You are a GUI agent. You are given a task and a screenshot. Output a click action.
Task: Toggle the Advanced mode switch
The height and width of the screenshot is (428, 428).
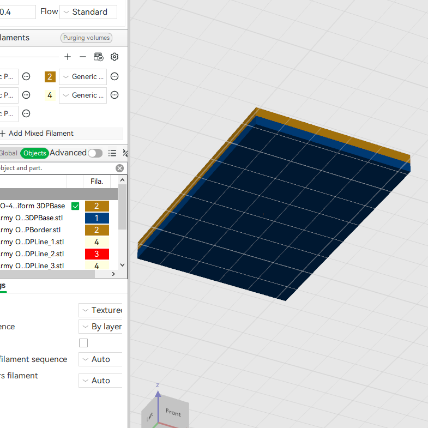(x=95, y=153)
